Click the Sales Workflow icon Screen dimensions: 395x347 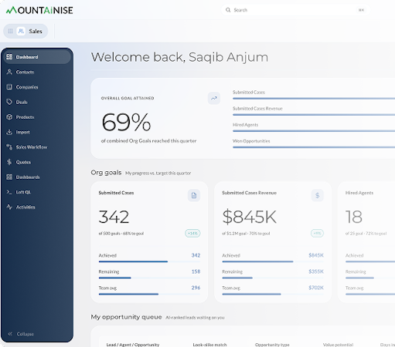(x=9, y=147)
